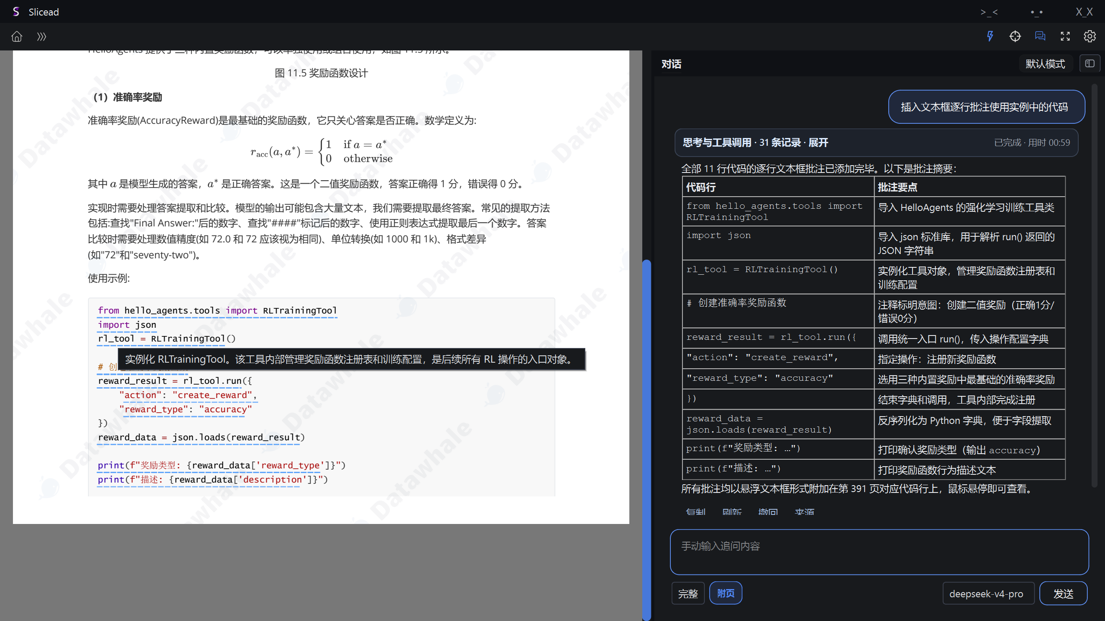Viewport: 1105px width, 621px height.
Task: Click the user message bubble 插入文本框逐行批注
Action: tap(987, 107)
